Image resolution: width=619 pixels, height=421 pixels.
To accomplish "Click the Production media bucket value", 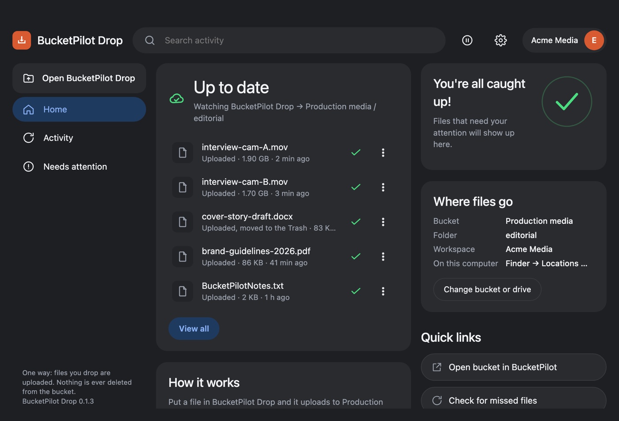I will point(539,221).
